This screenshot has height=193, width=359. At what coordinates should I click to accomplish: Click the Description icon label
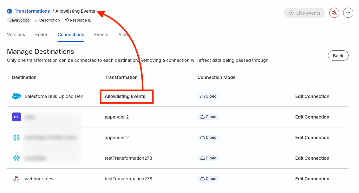tap(47, 20)
